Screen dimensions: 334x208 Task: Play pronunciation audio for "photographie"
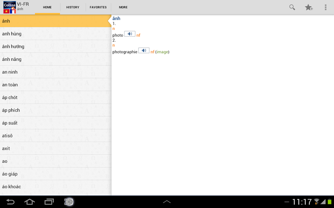click(144, 50)
